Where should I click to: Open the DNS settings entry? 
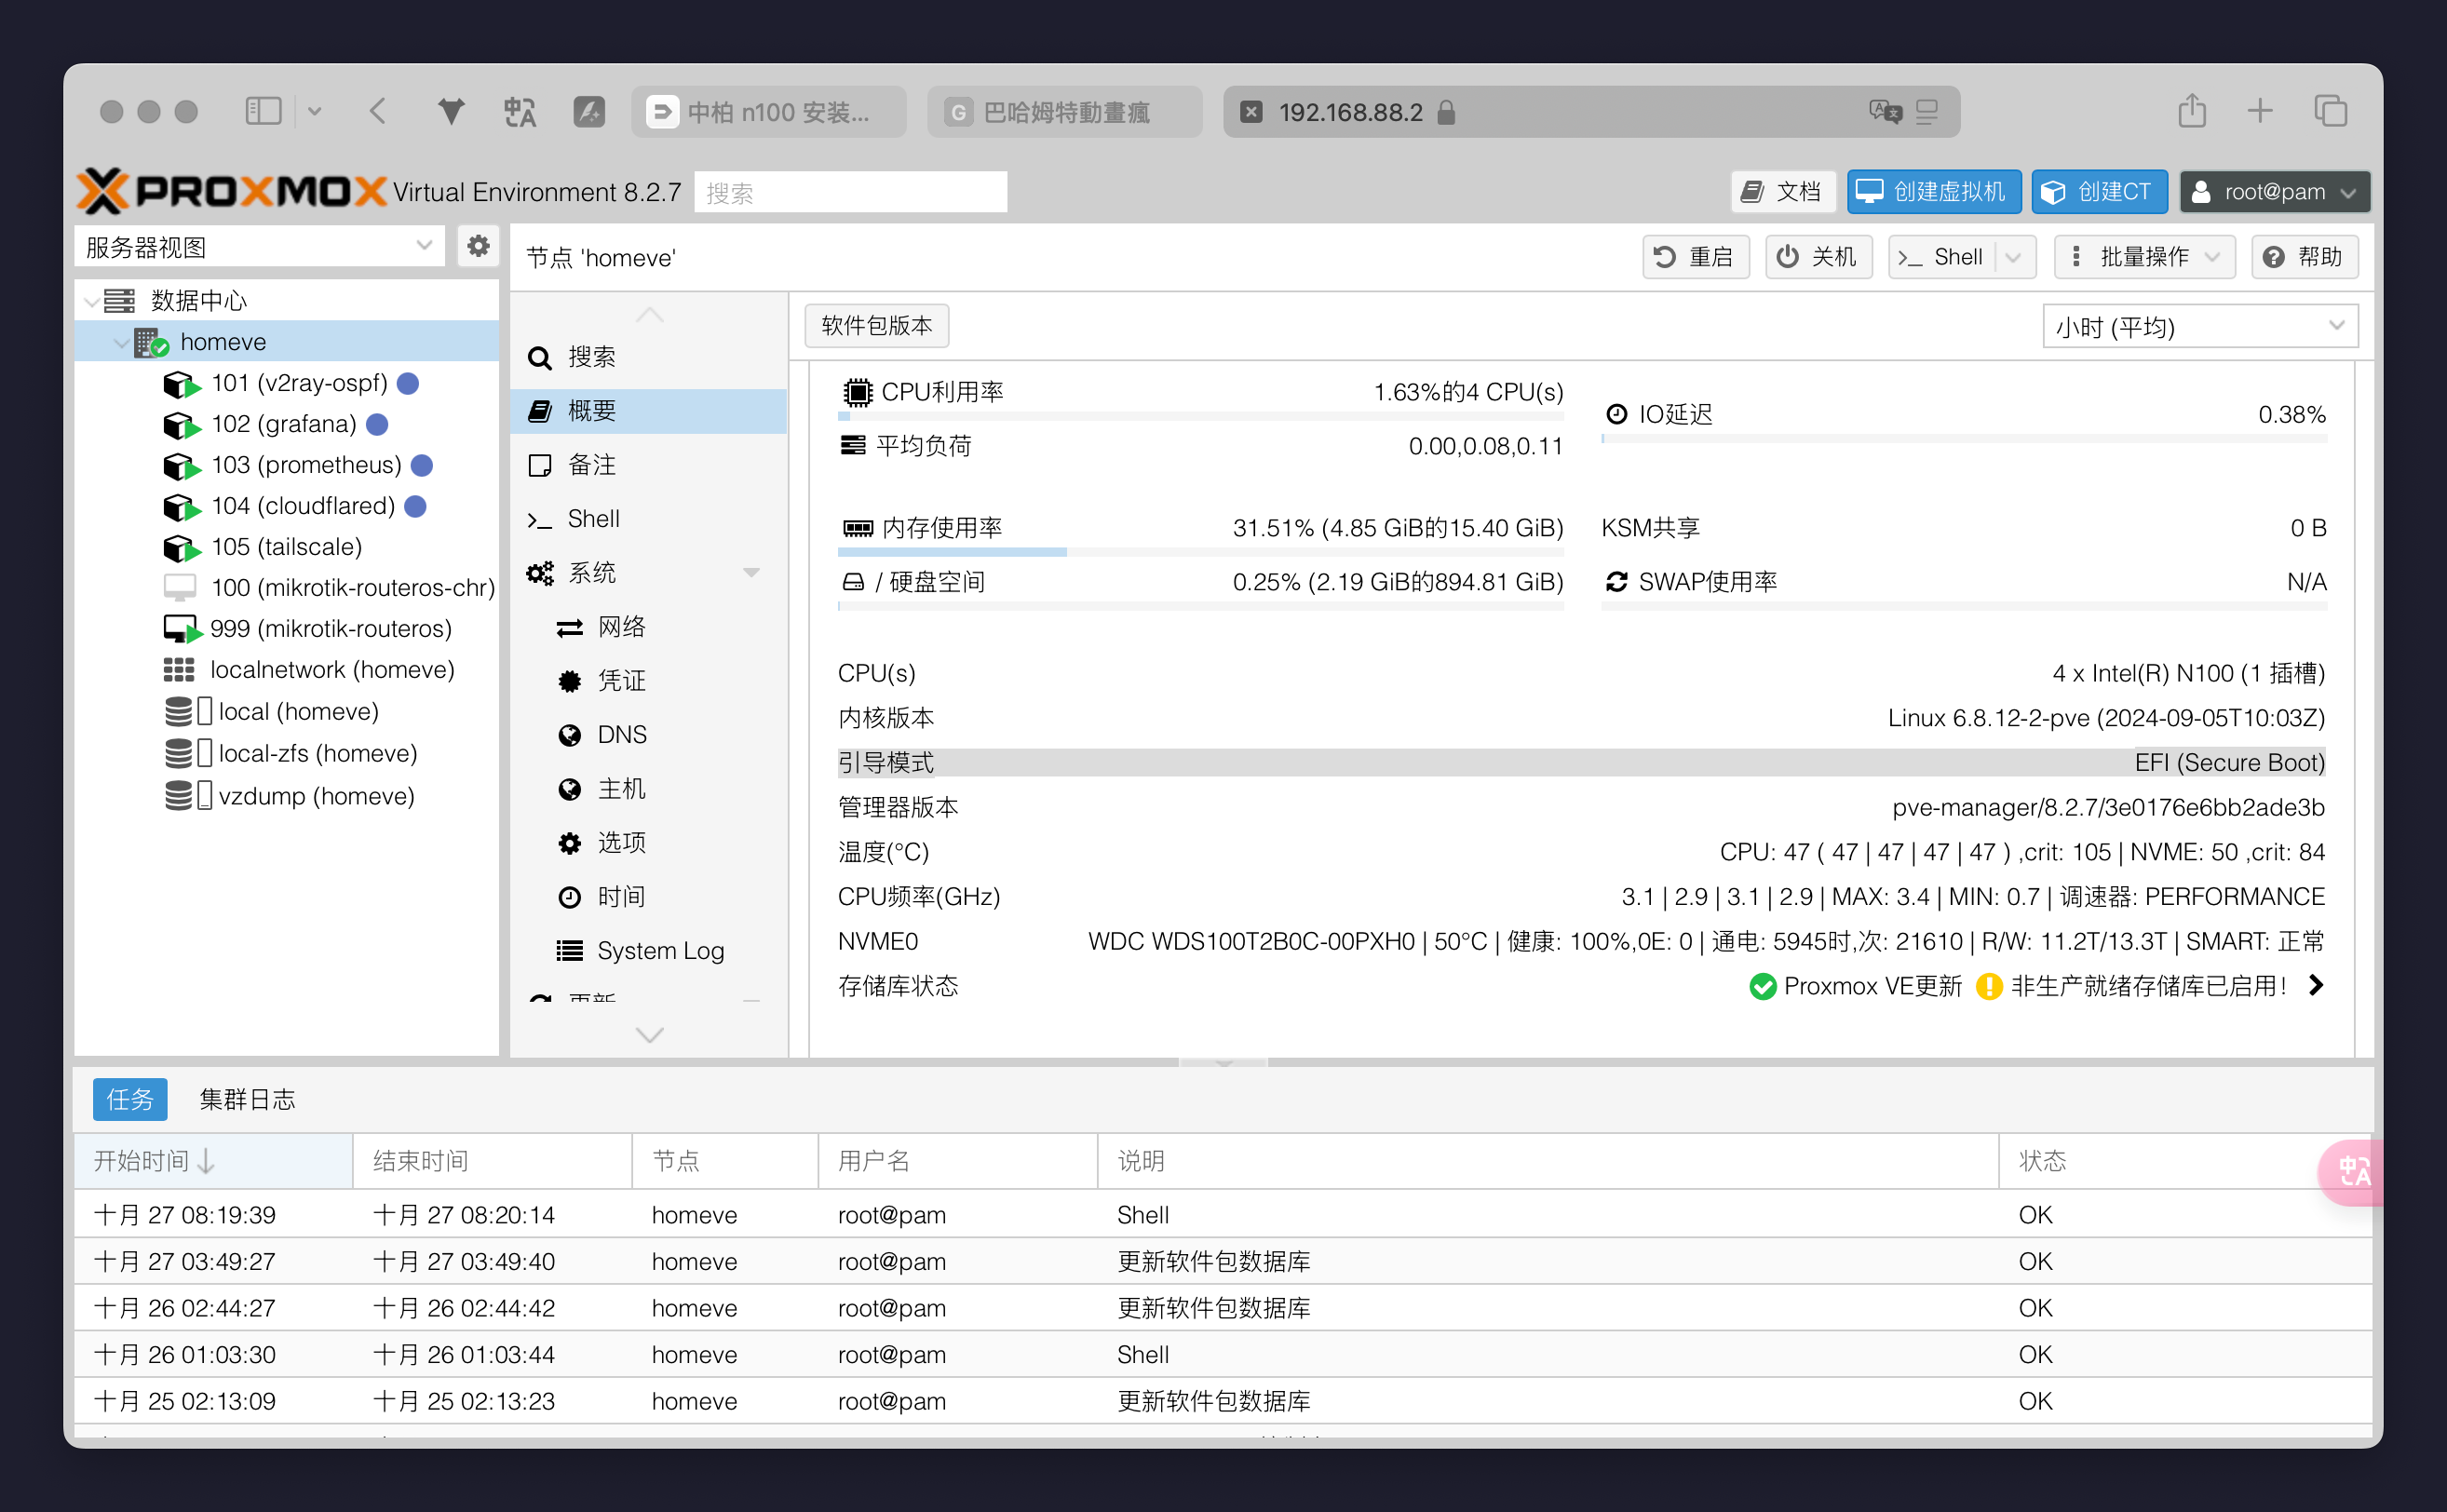point(621,735)
